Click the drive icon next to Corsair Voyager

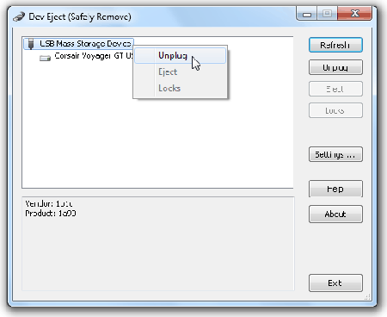coord(45,58)
